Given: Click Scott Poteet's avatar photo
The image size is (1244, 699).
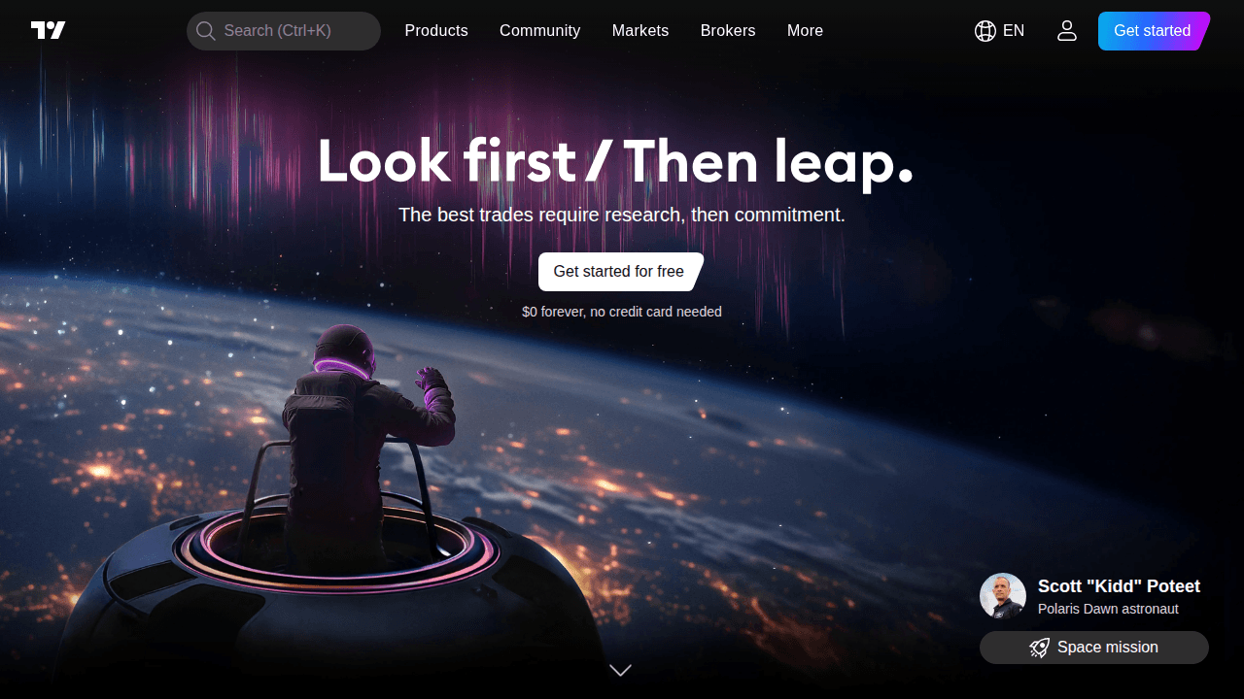Looking at the screenshot, I should coord(1003,596).
